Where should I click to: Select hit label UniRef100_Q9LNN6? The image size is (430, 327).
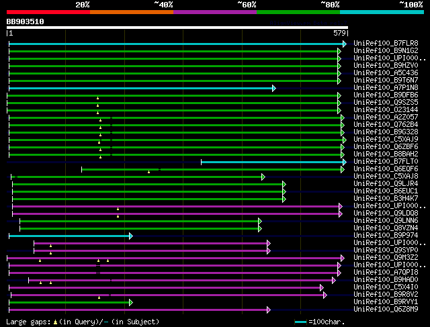pos(386,221)
